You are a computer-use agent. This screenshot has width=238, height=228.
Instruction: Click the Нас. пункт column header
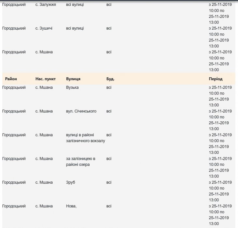(x=45, y=79)
